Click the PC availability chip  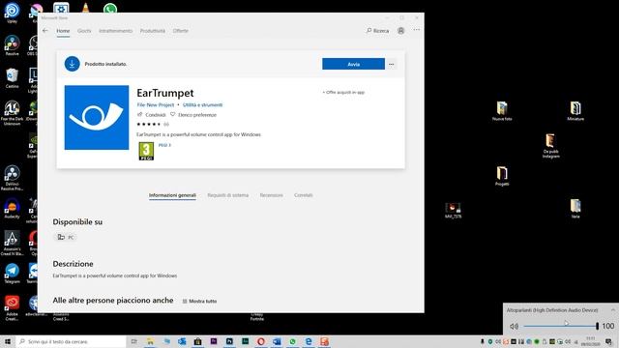click(65, 237)
